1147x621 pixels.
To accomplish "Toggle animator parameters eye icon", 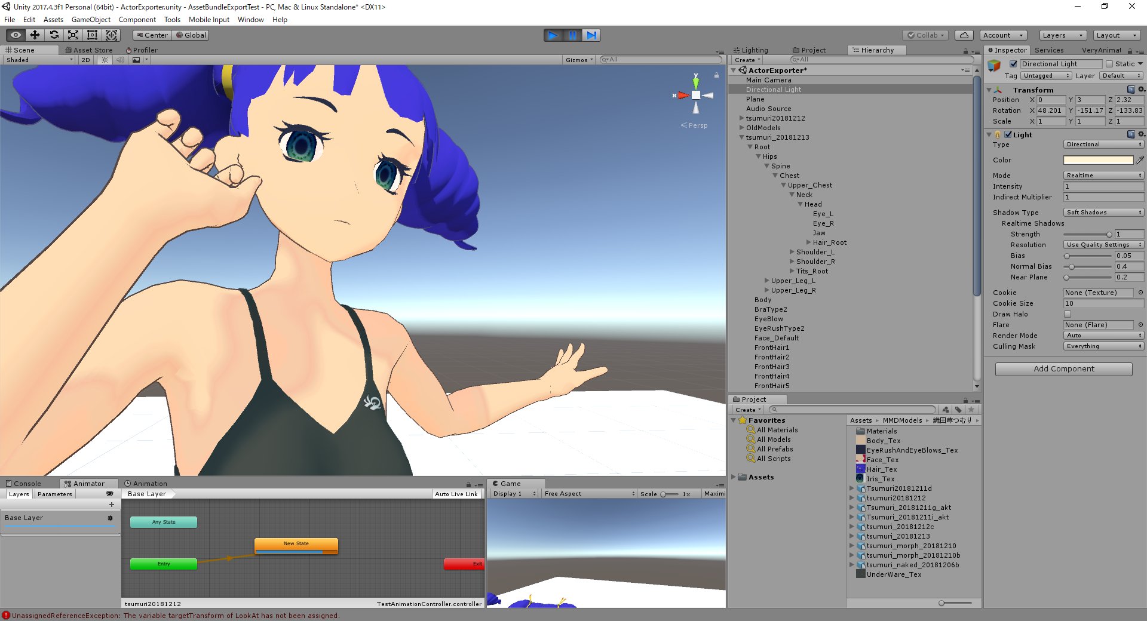I will coord(110,494).
